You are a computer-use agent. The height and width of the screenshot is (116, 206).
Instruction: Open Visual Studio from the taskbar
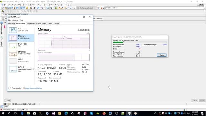point(53,113)
